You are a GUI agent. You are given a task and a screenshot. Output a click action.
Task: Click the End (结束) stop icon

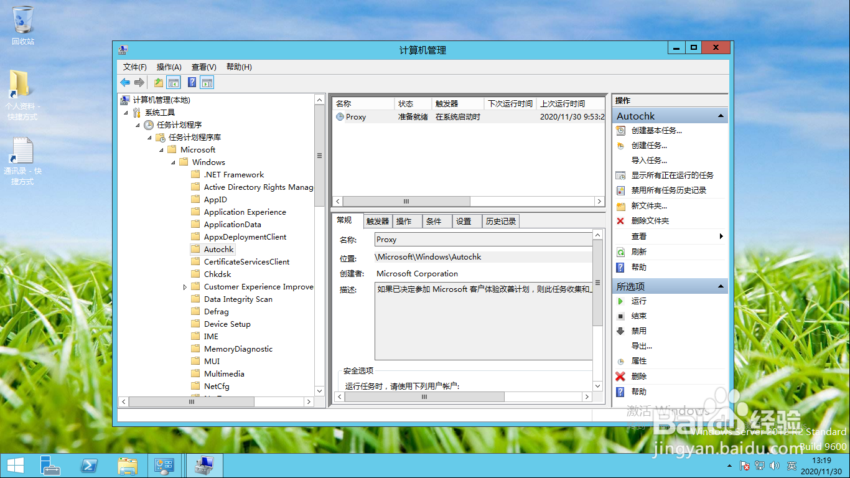620,316
